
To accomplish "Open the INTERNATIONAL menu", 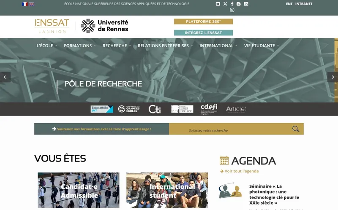I will (218, 46).
